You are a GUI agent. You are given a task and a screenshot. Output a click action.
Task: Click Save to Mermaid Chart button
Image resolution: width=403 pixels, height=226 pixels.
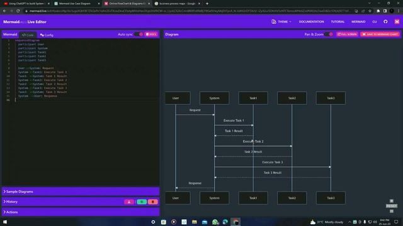tap(380, 34)
